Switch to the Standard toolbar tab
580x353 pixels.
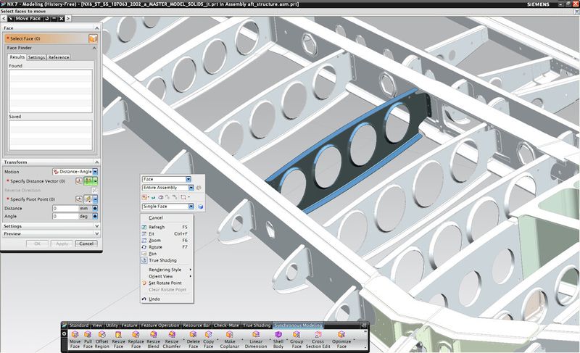(x=79, y=325)
